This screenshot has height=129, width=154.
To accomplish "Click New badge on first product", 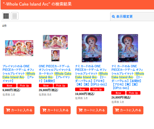I will pyautogui.click(x=9, y=86).
